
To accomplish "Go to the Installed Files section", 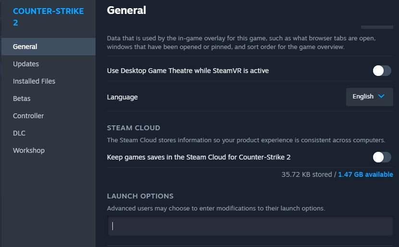I will tap(34, 81).
